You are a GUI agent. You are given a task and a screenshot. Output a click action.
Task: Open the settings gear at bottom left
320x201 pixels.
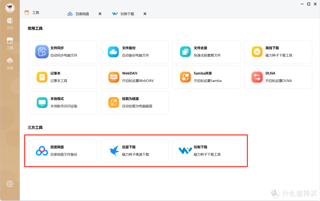click(x=10, y=184)
